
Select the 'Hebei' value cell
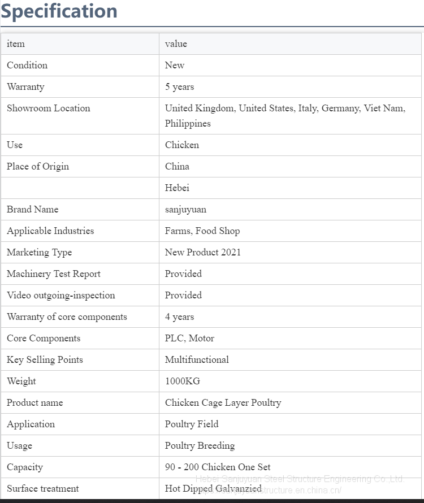tap(177, 188)
